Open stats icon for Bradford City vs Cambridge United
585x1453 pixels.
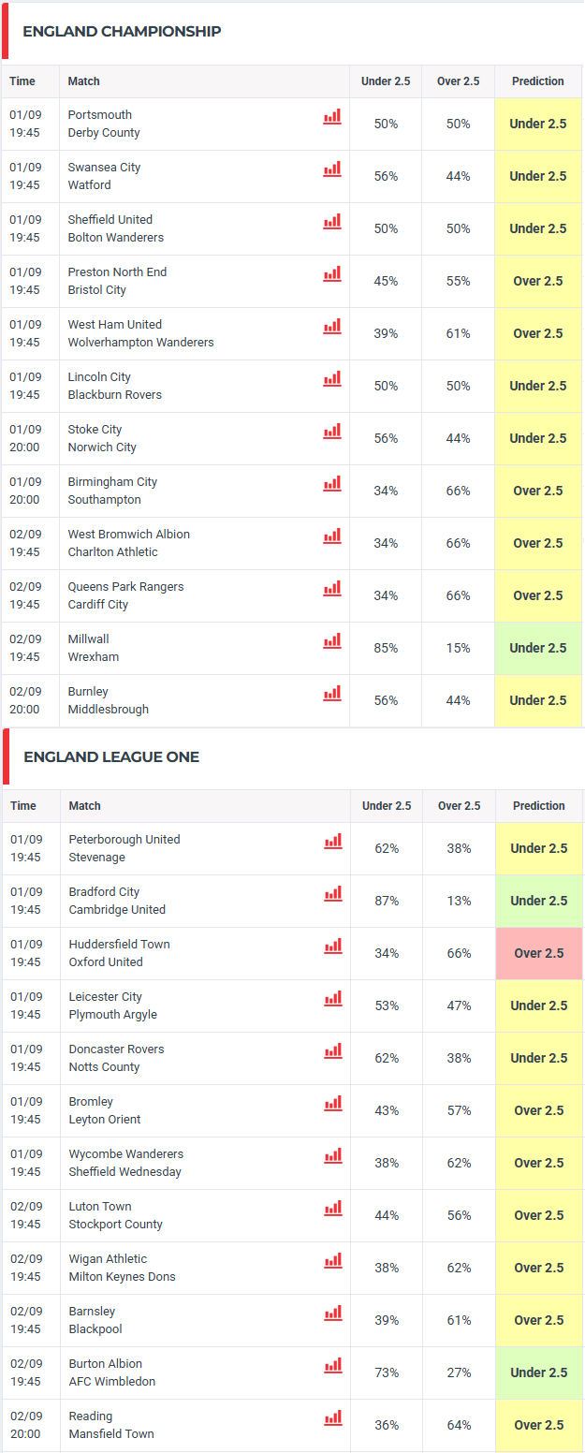(333, 893)
